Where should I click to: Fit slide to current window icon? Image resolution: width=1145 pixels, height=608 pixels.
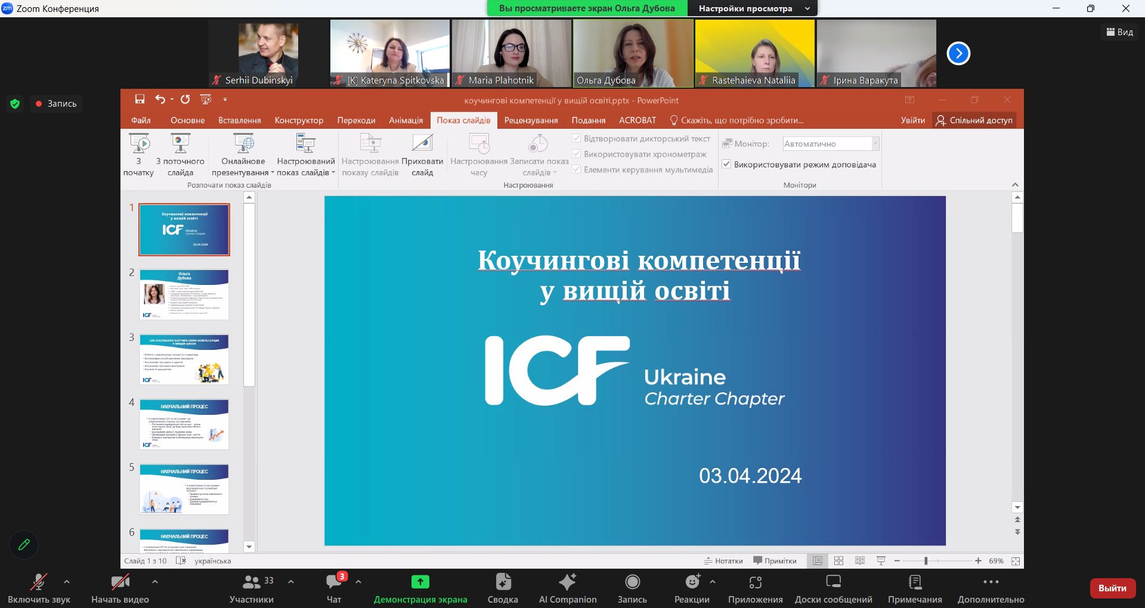[x=1016, y=561]
